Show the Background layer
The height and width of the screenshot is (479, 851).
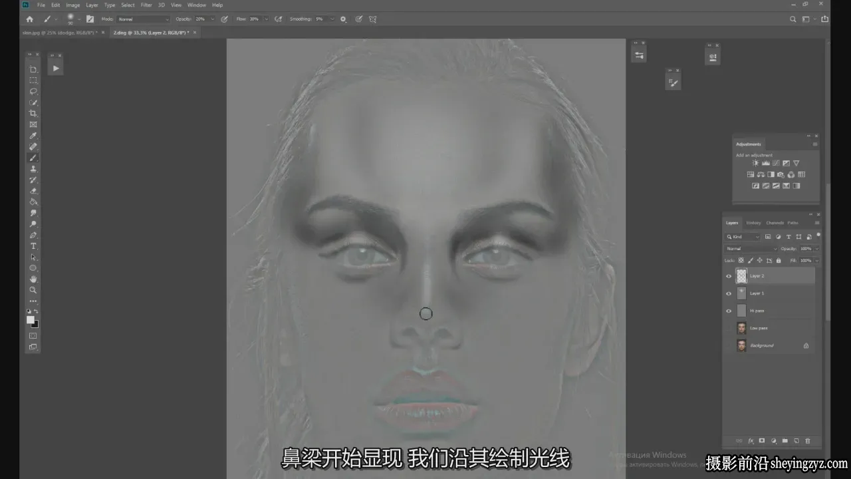[x=729, y=345]
